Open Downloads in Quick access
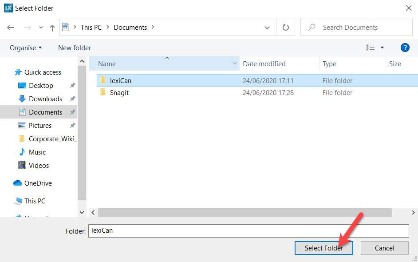Image resolution: width=418 pixels, height=262 pixels. [45, 99]
